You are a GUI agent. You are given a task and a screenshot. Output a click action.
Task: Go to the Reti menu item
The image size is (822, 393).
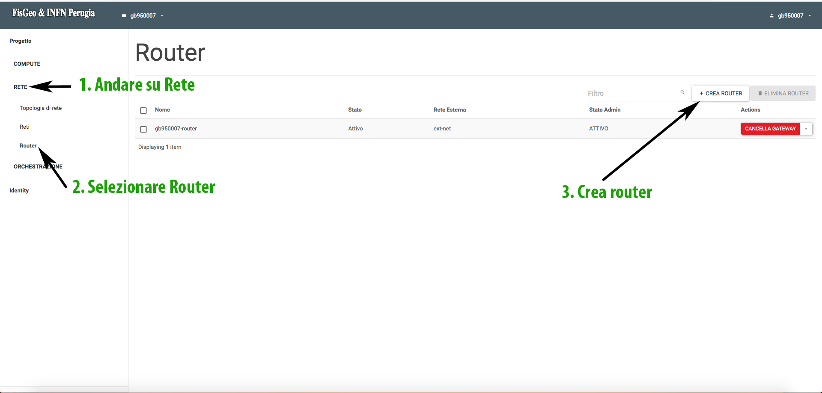coord(24,127)
